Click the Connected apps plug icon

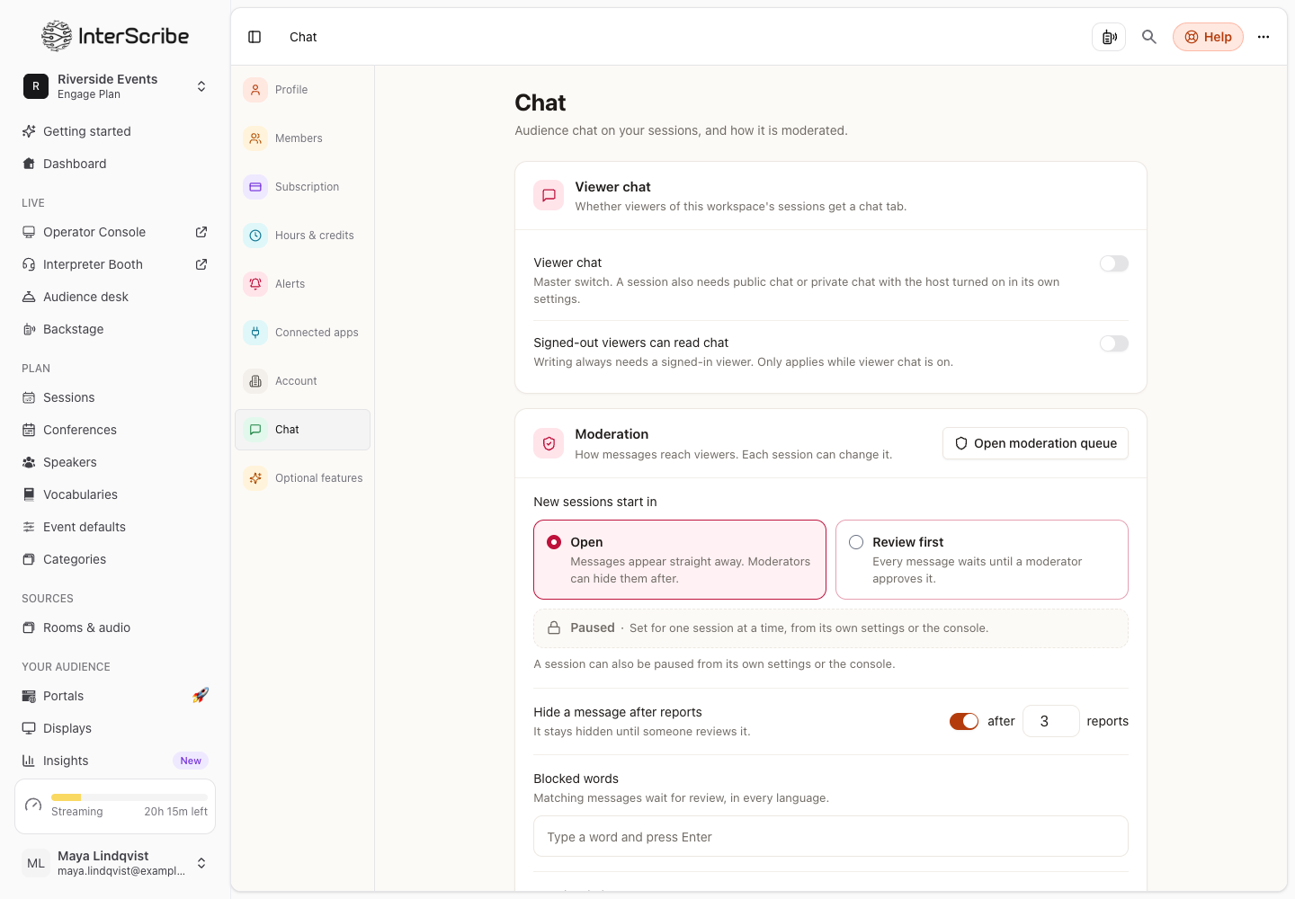coord(255,333)
